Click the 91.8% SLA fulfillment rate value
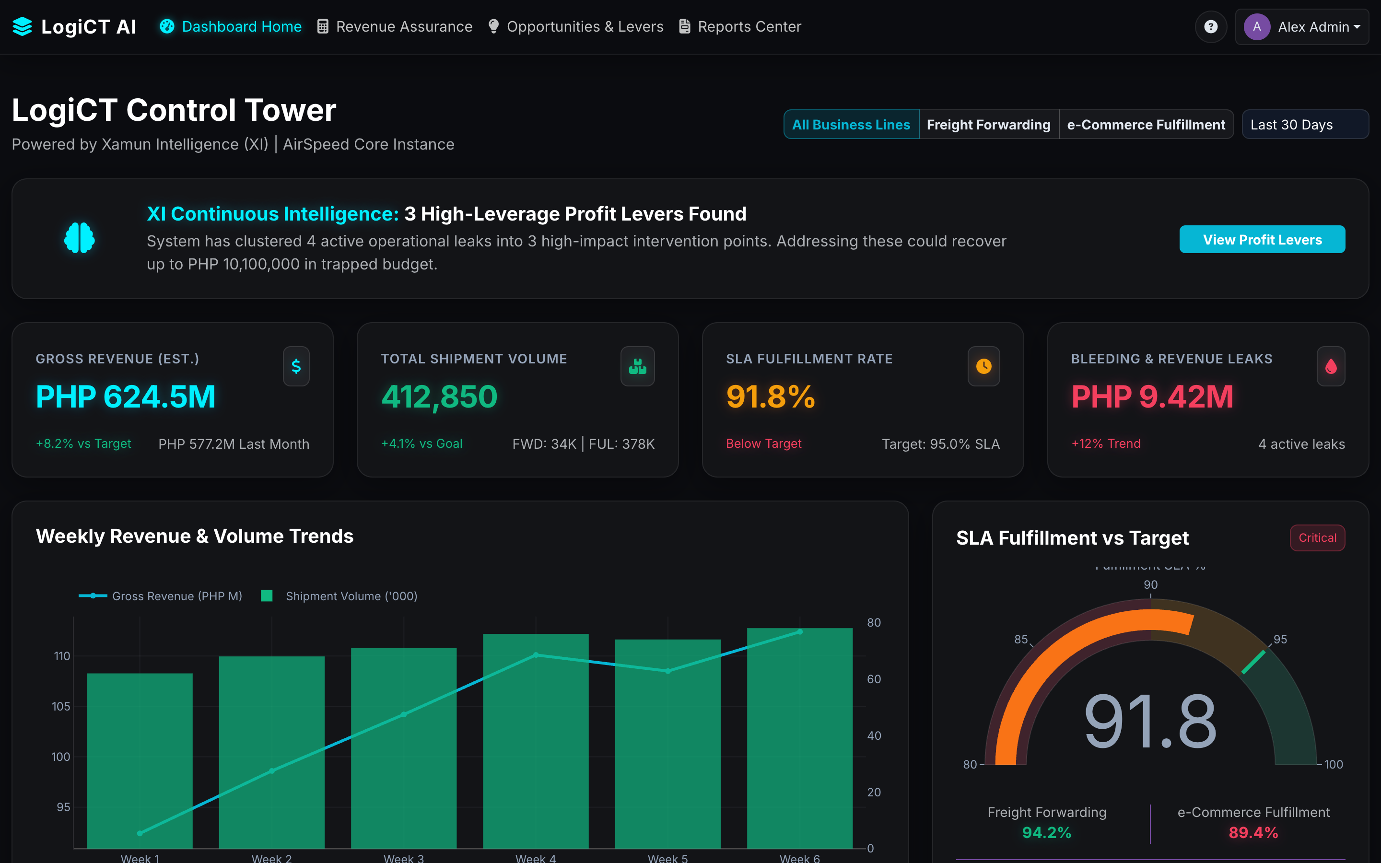 click(x=771, y=397)
